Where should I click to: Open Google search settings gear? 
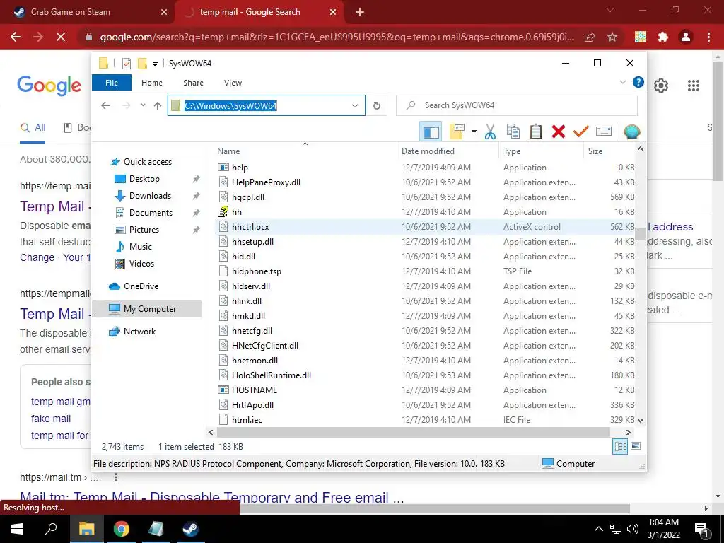(x=661, y=86)
